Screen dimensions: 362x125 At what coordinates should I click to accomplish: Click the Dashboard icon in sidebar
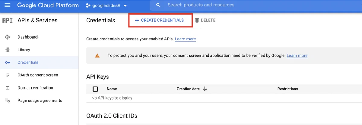[x=8, y=37]
